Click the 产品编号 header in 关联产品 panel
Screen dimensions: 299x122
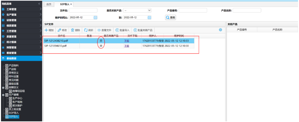coord(242,30)
